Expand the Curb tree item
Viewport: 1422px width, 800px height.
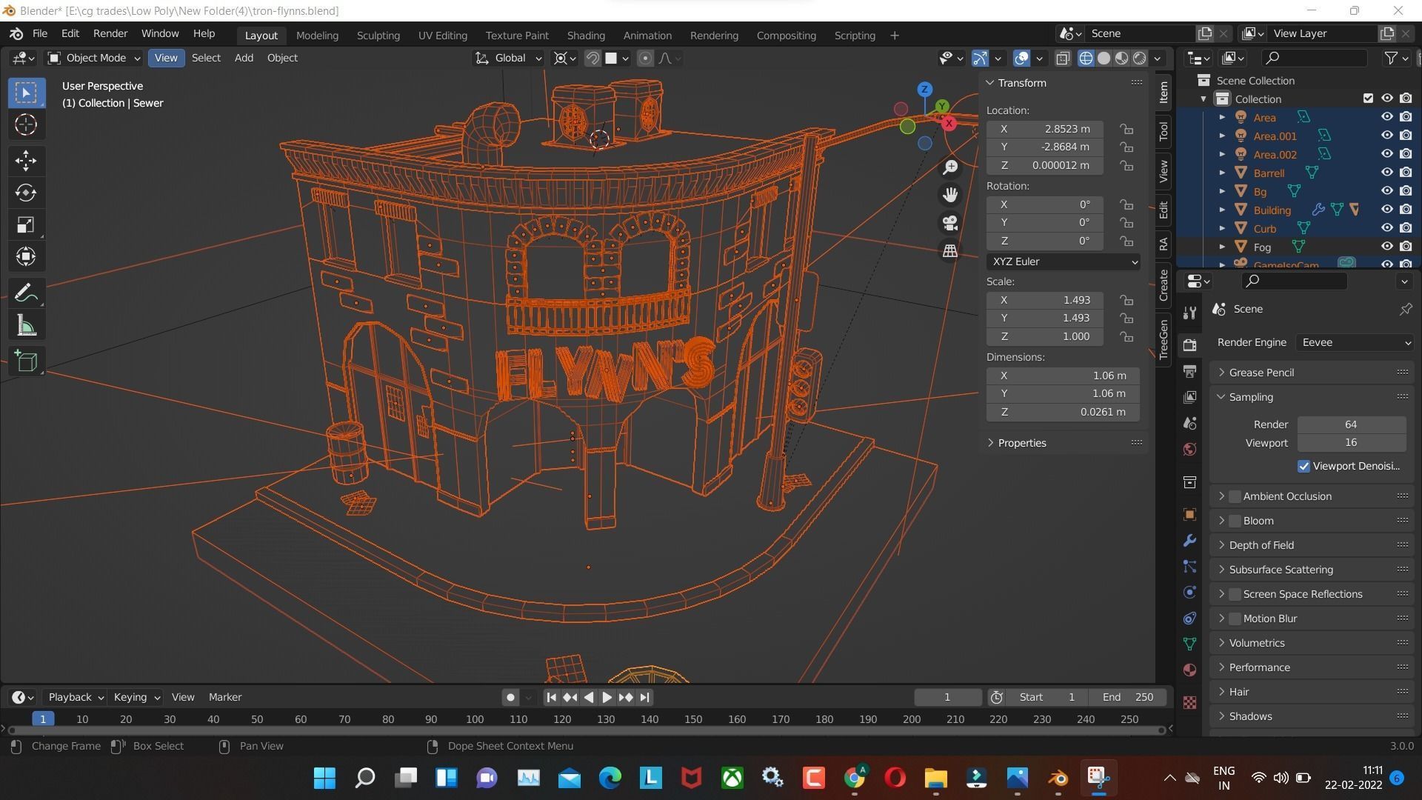[x=1222, y=228]
